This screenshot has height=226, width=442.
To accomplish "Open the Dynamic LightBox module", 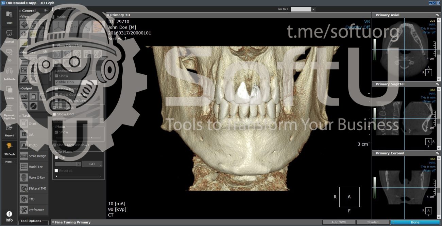I will pyautogui.click(x=9, y=111).
